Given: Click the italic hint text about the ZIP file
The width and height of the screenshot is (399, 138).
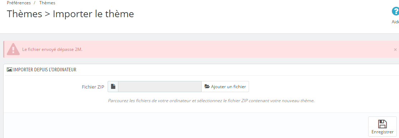Looking at the screenshot, I should 211,101.
